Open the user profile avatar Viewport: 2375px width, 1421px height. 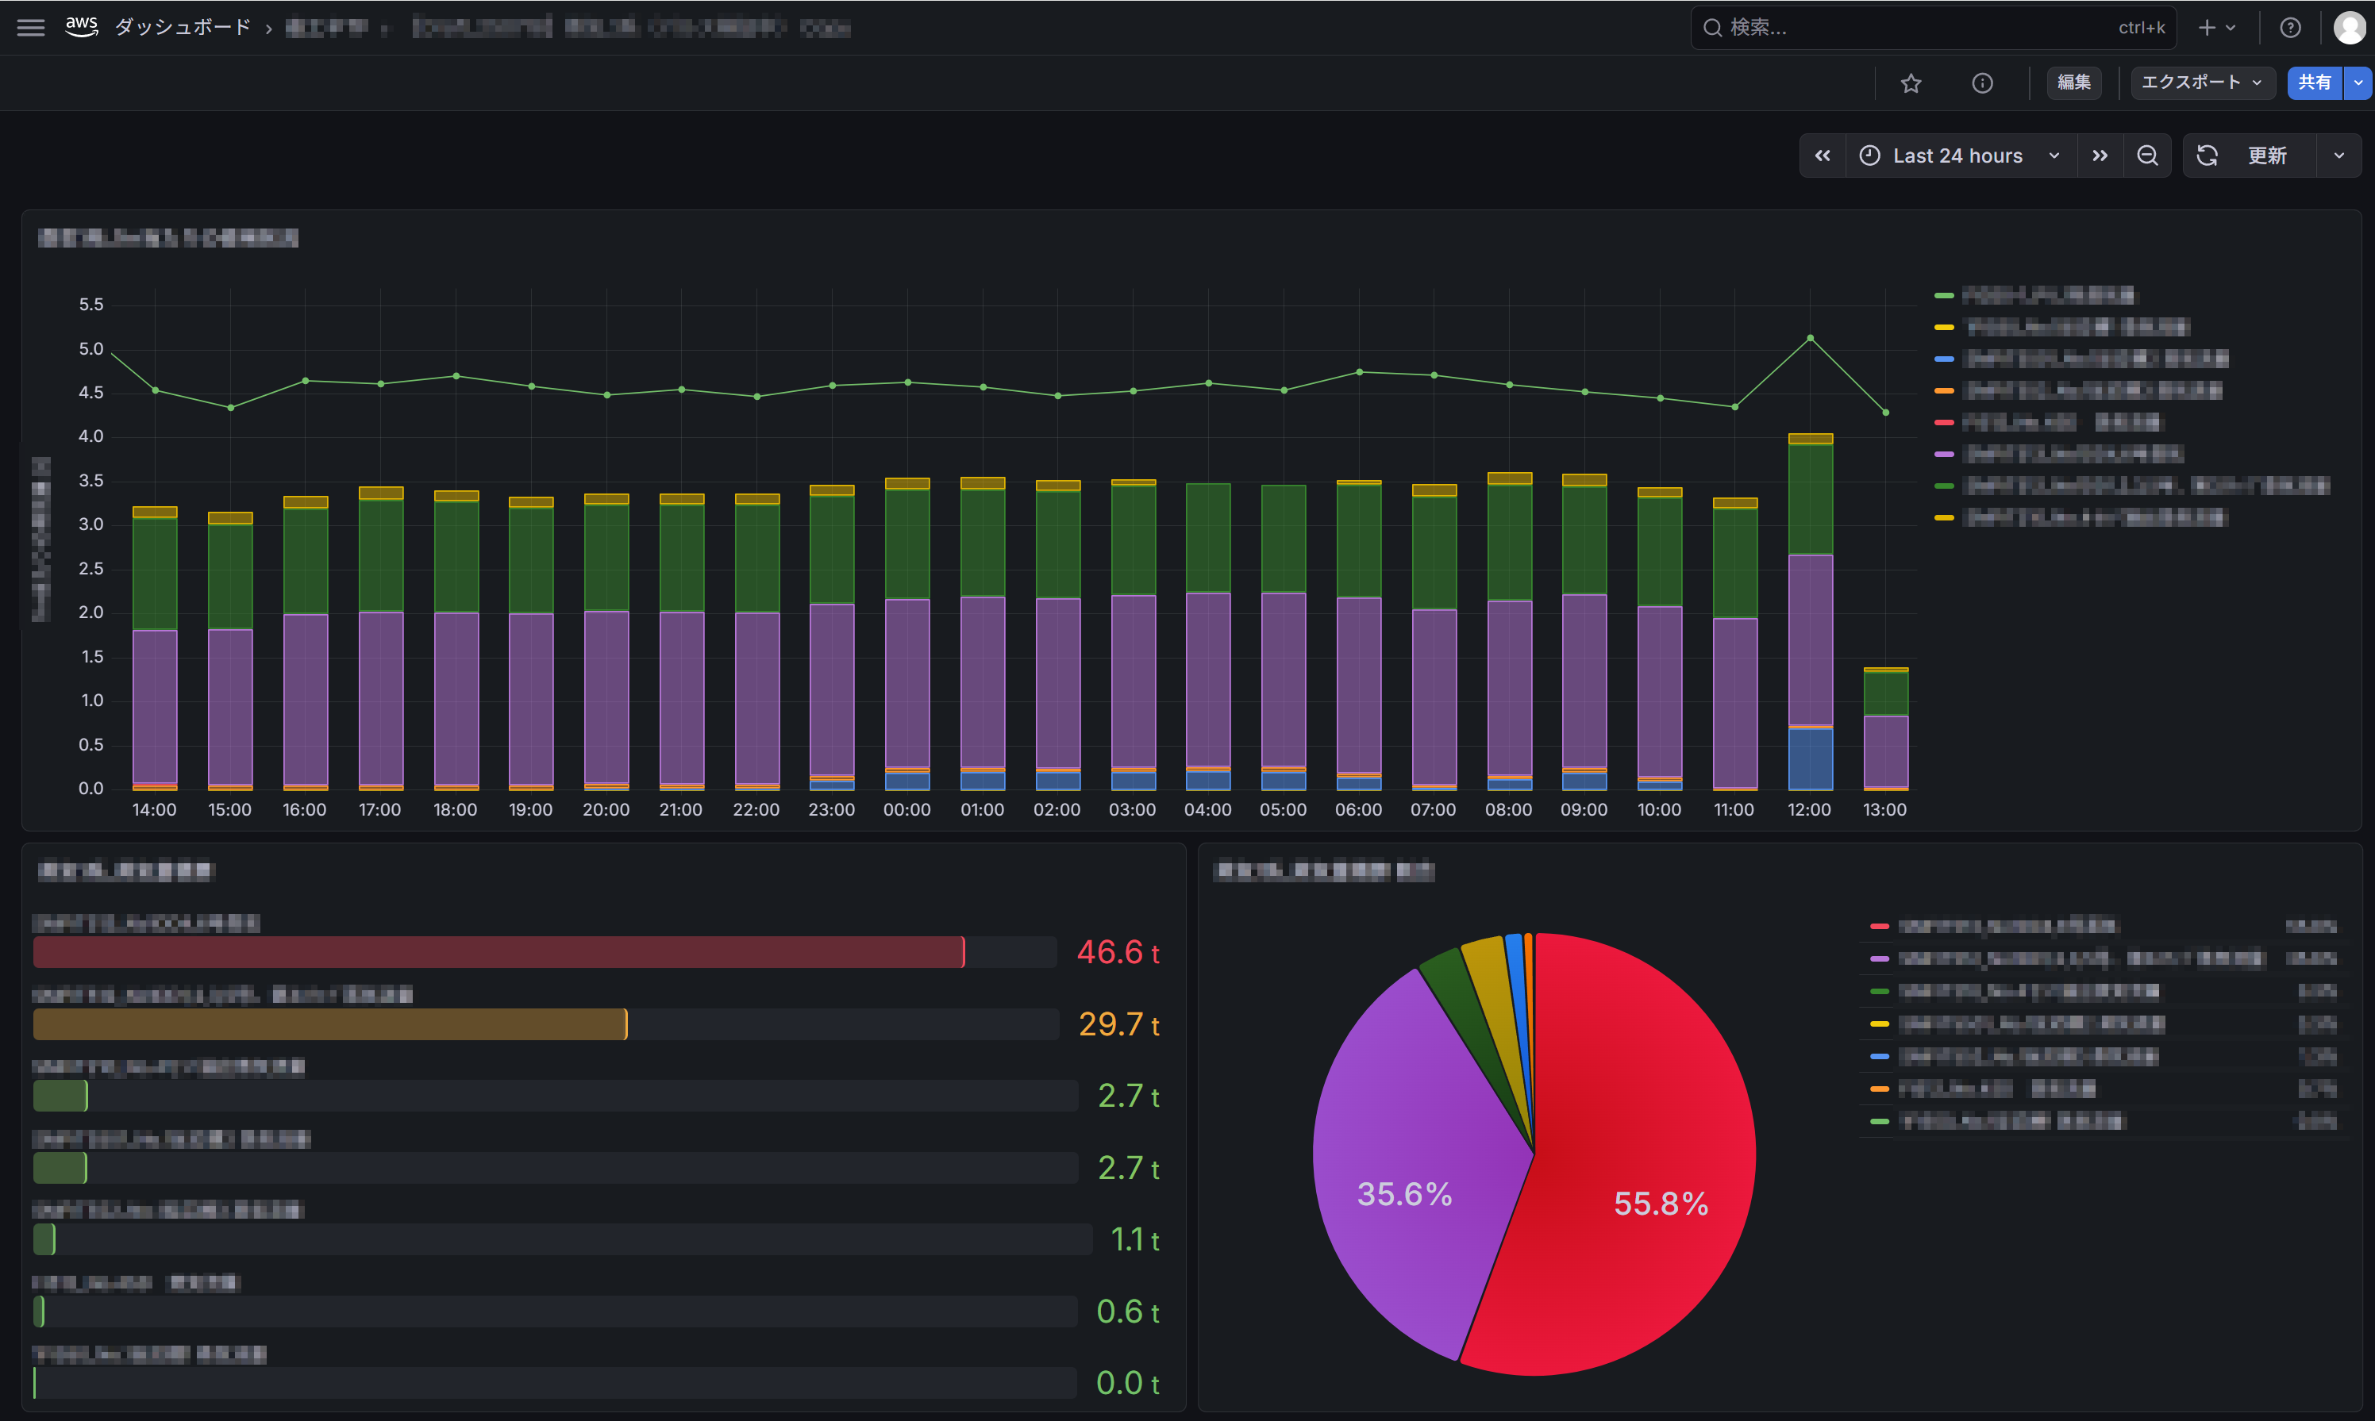(2348, 28)
